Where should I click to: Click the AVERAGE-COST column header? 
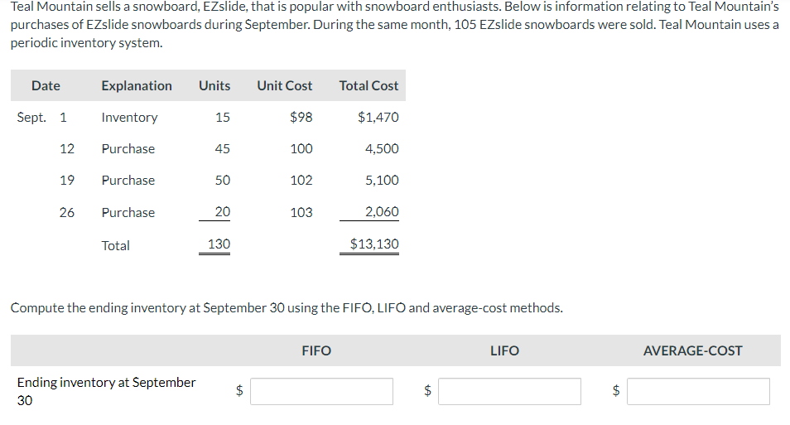point(693,351)
